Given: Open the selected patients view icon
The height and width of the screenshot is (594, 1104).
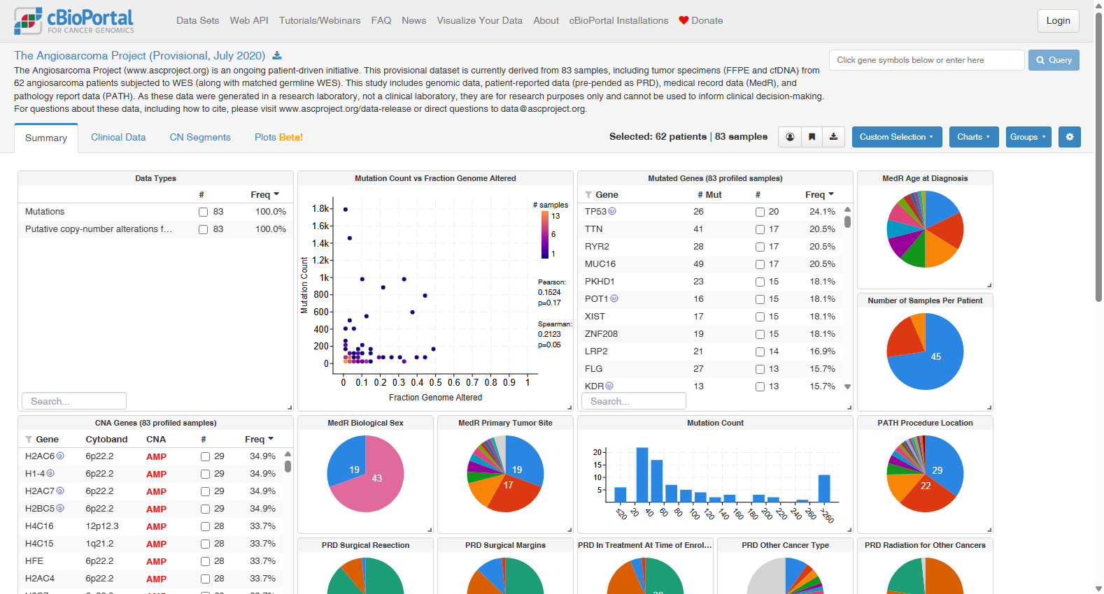Looking at the screenshot, I should point(790,137).
